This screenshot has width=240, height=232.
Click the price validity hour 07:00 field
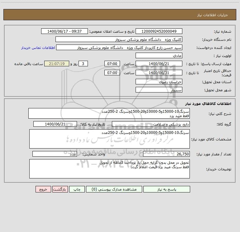point(112,73)
